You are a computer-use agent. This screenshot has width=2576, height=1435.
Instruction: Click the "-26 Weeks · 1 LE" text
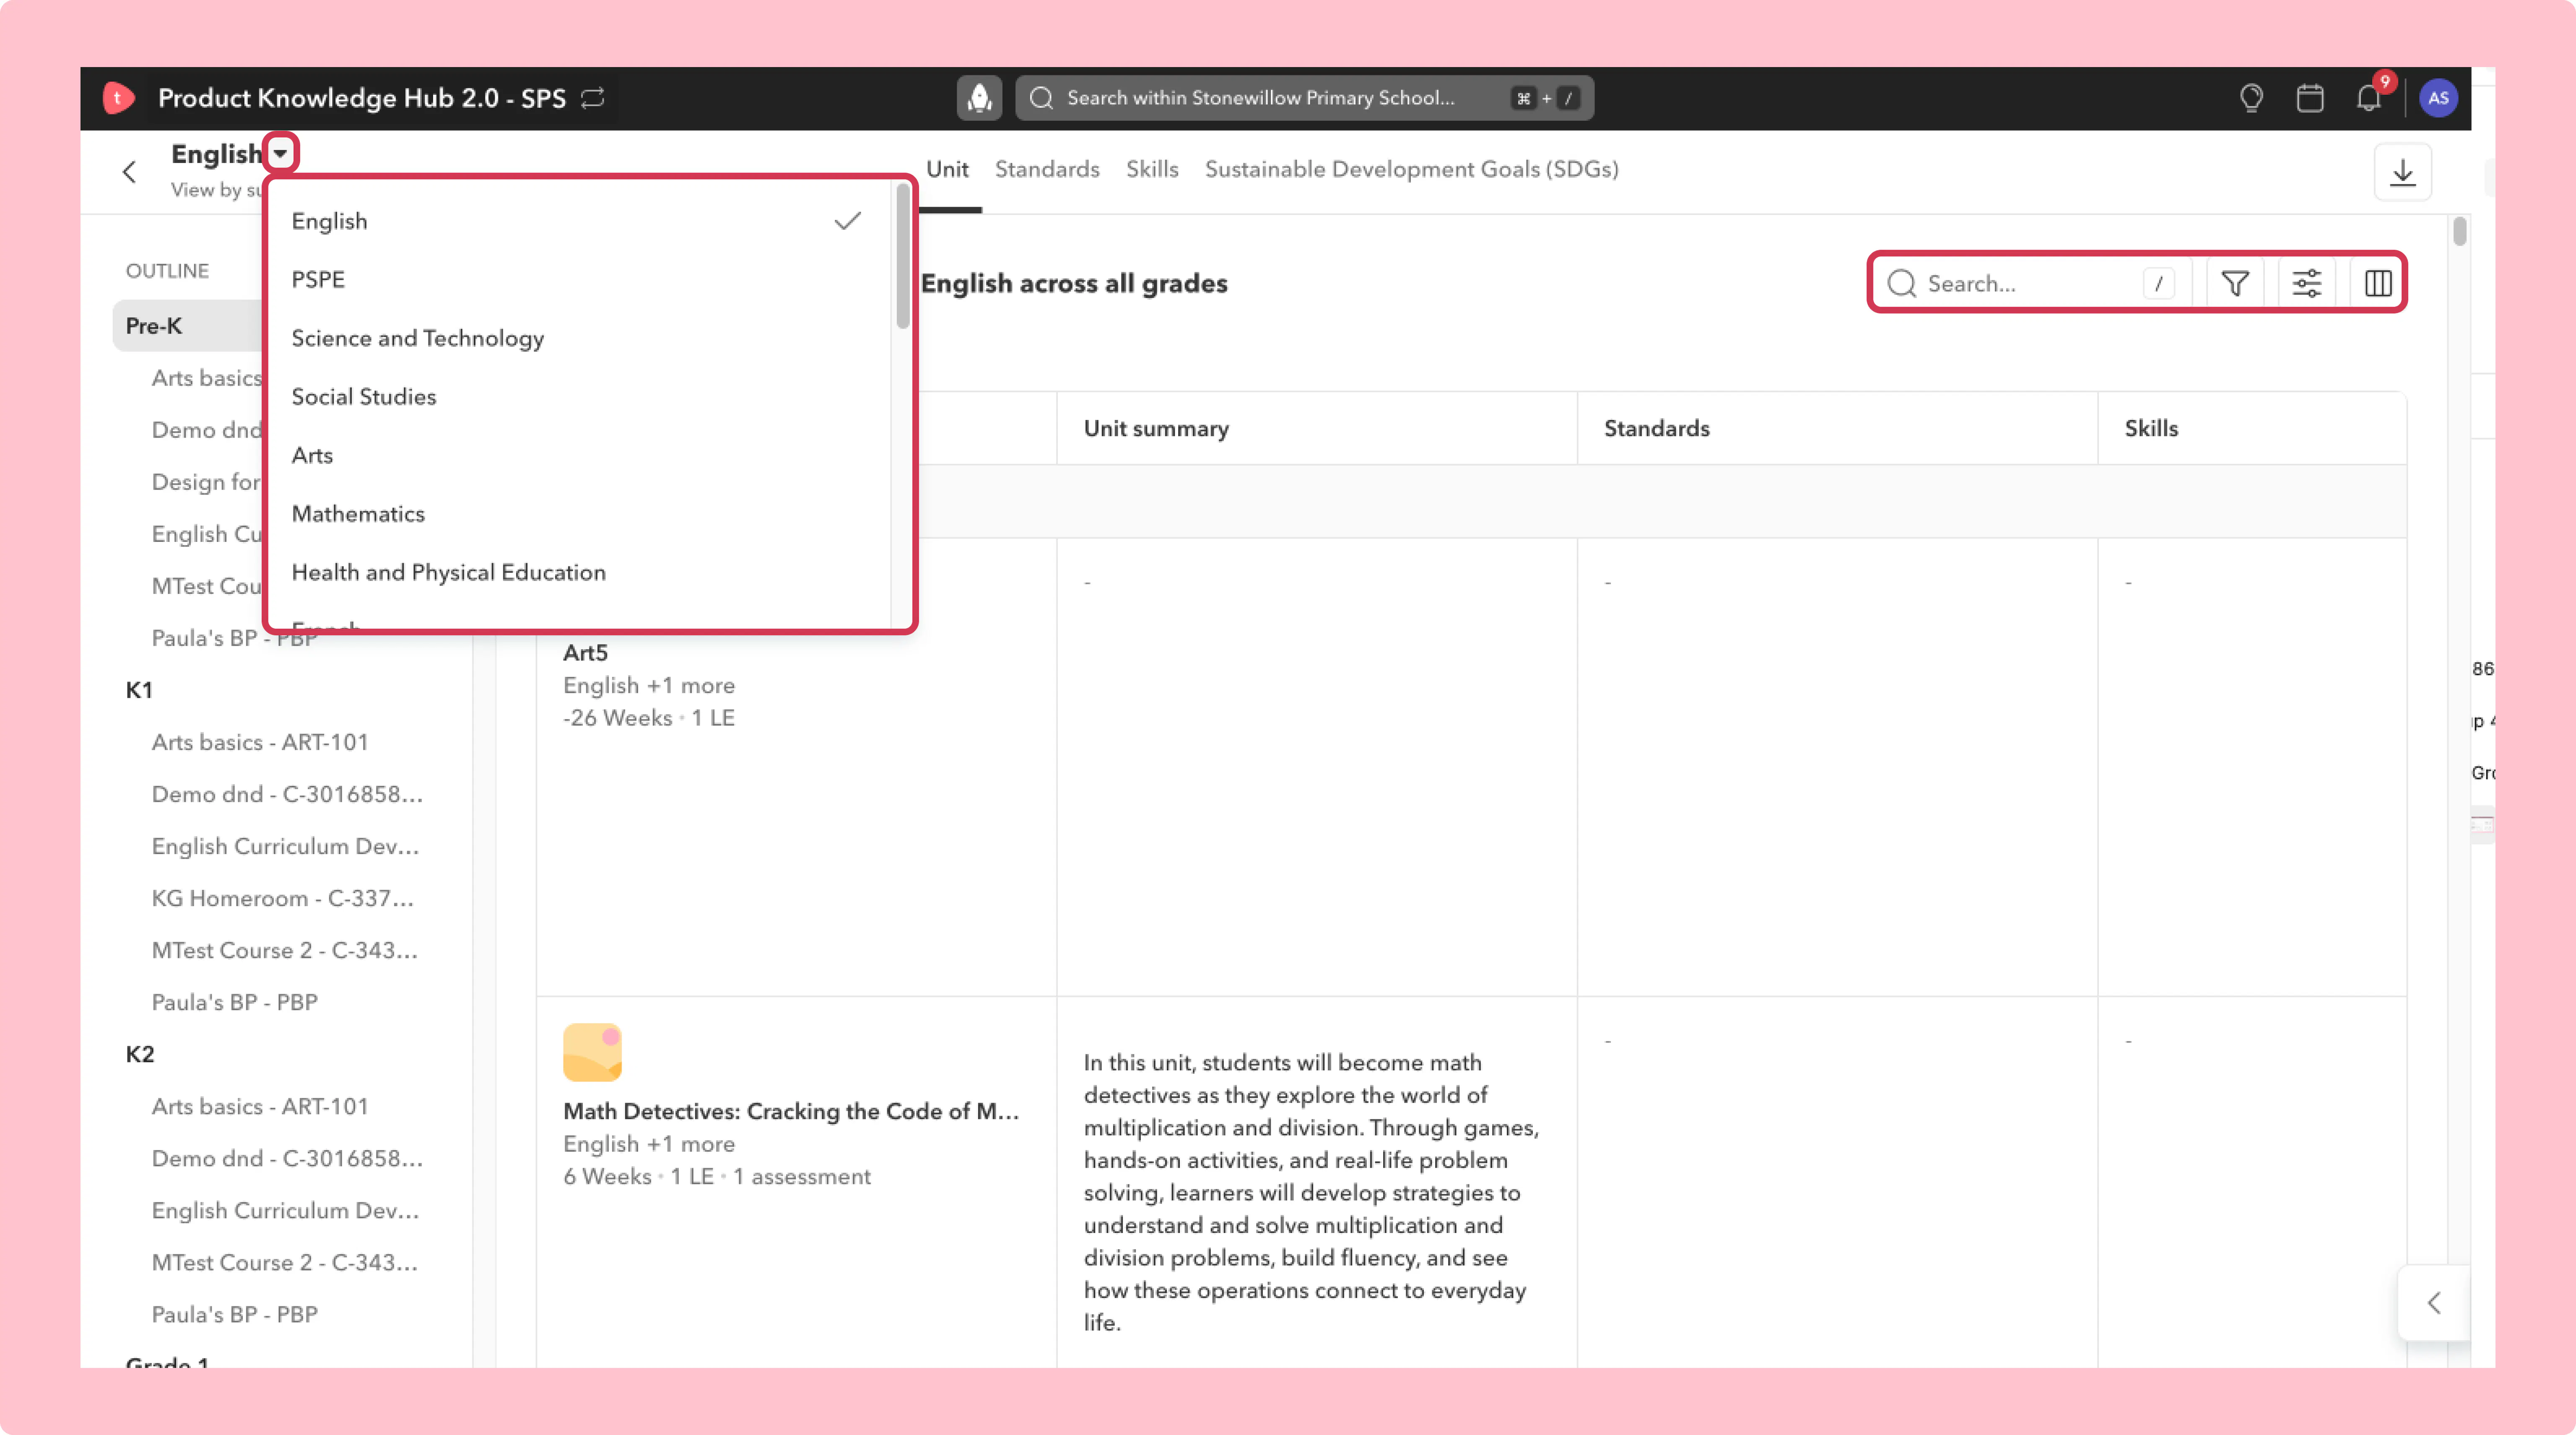648,717
